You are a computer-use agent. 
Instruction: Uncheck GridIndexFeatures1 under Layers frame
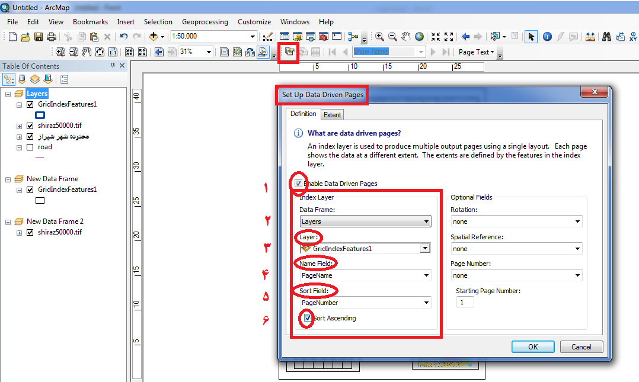pyautogui.click(x=30, y=104)
